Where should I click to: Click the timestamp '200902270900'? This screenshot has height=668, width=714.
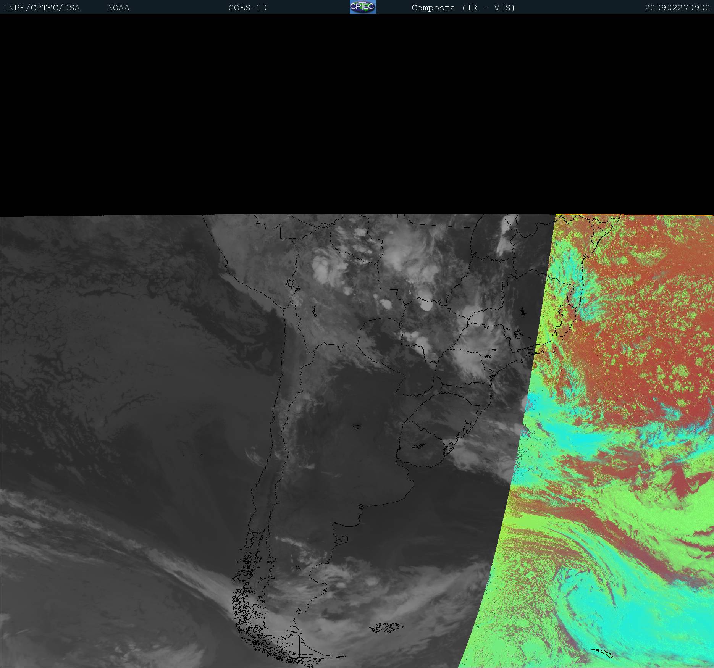[677, 8]
